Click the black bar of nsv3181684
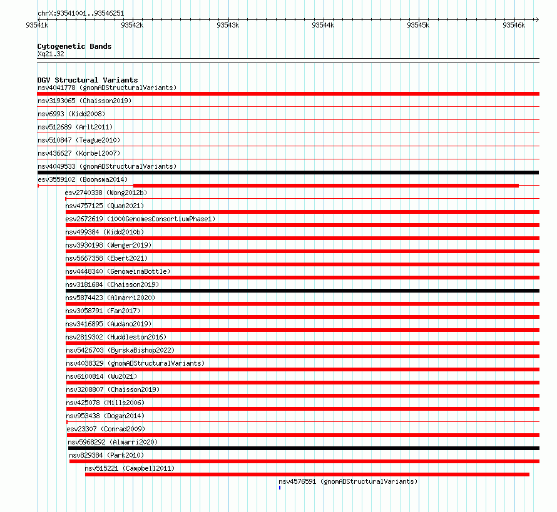Image resolution: width=557 pixels, height=512 pixels. [302, 291]
